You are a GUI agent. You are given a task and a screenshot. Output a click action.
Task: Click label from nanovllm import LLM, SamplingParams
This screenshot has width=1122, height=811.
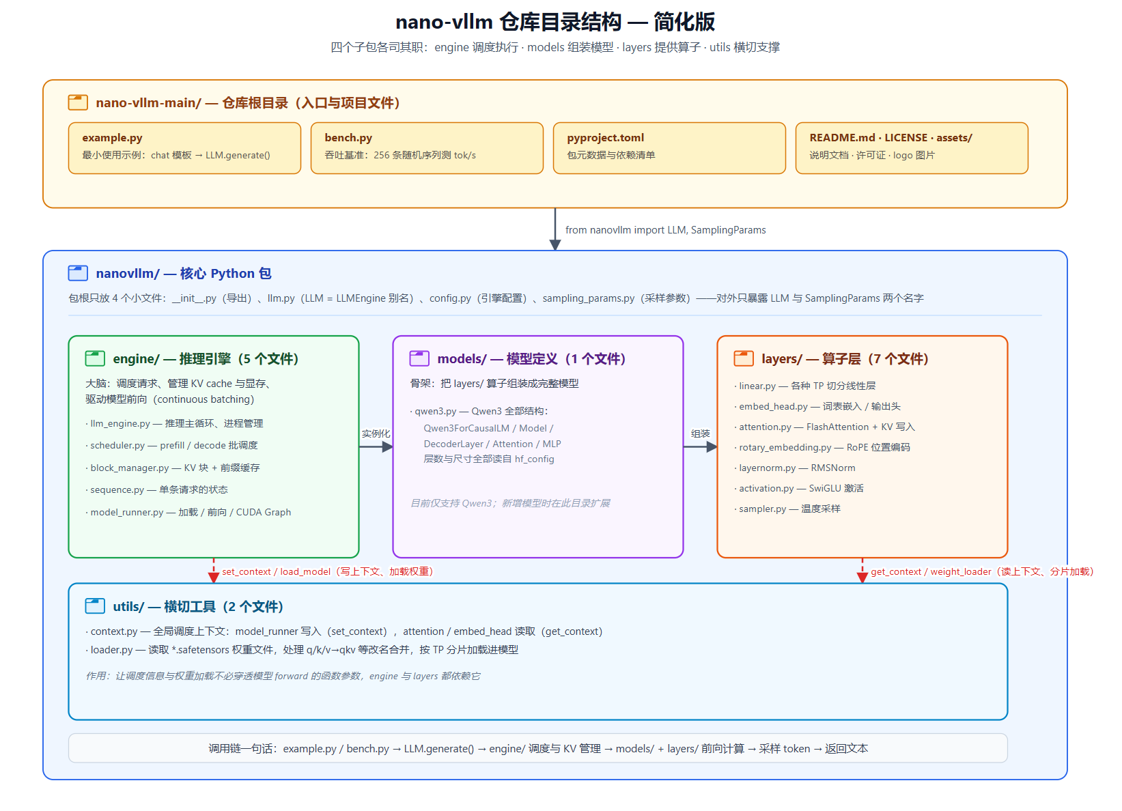pos(666,230)
